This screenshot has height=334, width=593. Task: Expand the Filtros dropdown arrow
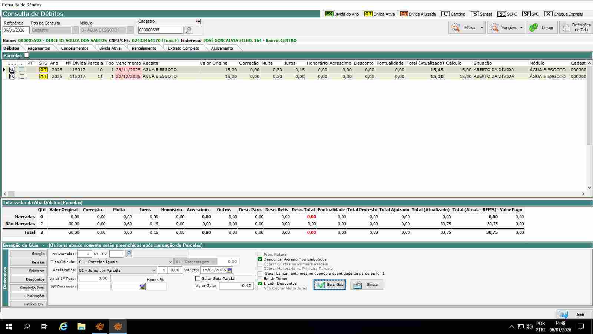482,27
